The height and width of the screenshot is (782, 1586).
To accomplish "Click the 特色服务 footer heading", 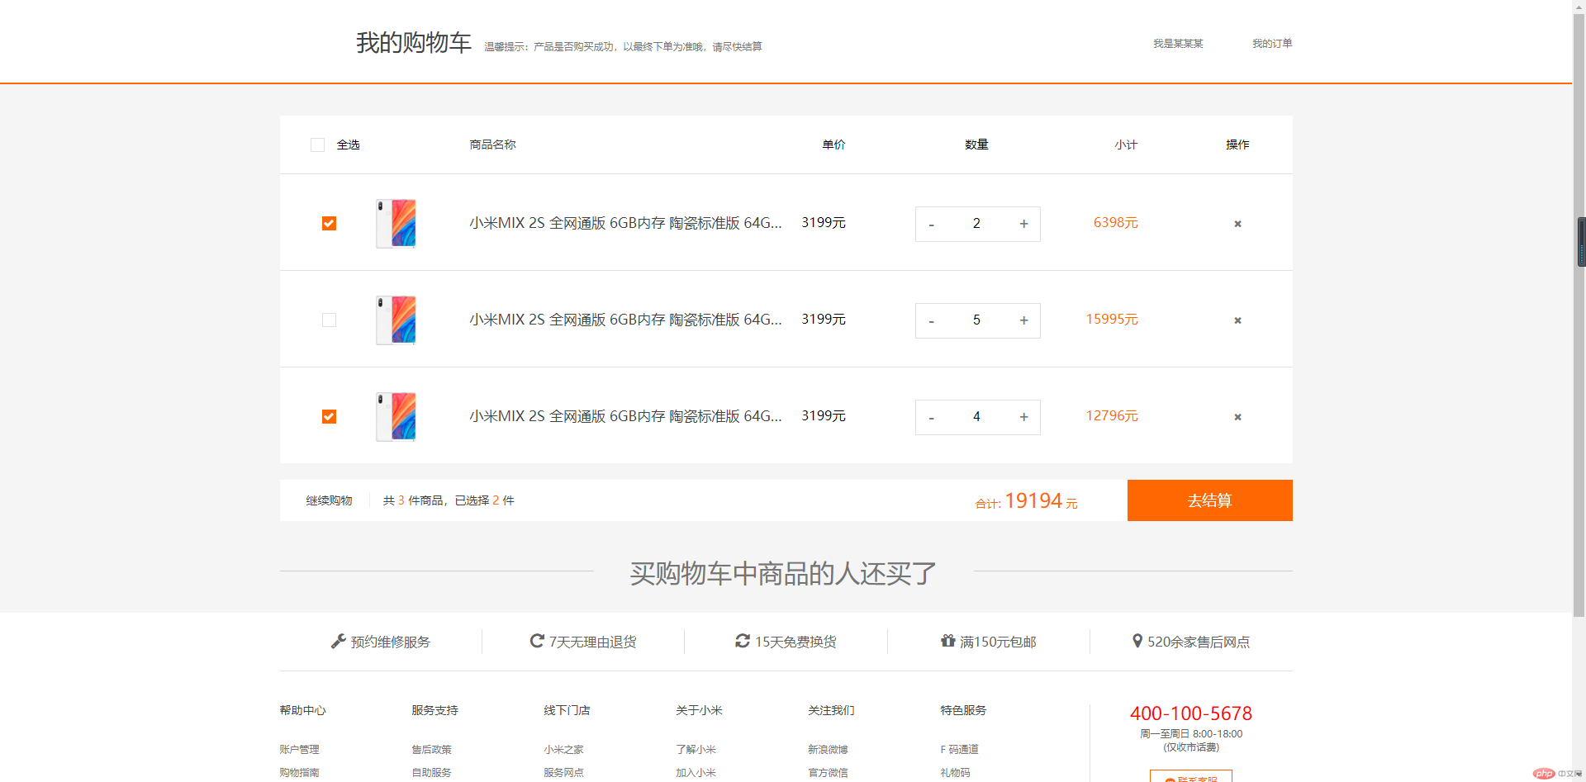I will 963,710.
